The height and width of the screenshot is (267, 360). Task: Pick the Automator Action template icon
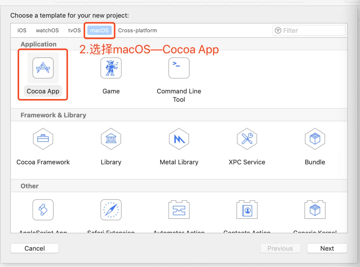[179, 210]
